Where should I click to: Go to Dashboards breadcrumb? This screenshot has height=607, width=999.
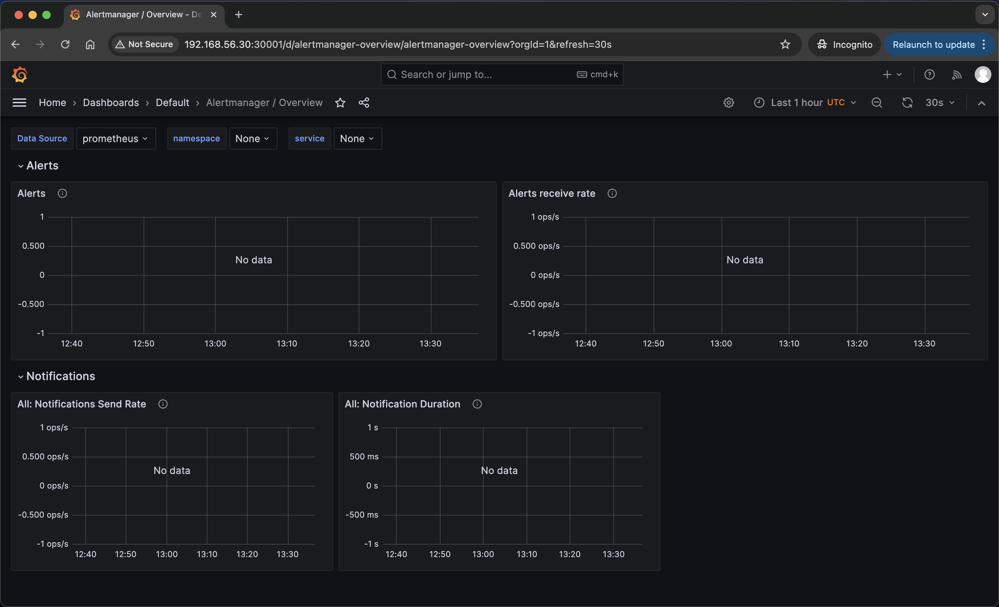(x=111, y=103)
